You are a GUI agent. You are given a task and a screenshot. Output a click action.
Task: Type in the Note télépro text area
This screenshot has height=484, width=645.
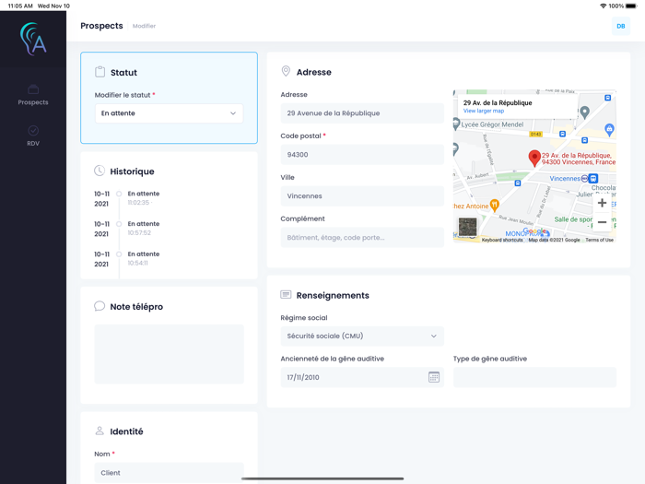[x=169, y=354]
